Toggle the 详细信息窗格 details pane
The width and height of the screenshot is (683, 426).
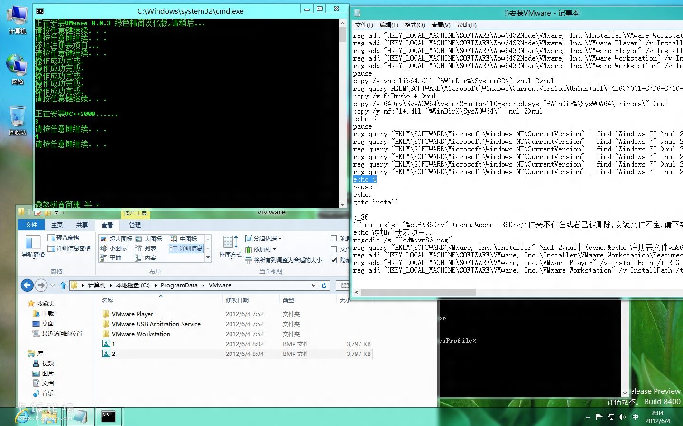pyautogui.click(x=69, y=248)
